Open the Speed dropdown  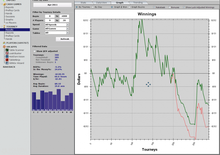pyautogui.click(x=68, y=25)
